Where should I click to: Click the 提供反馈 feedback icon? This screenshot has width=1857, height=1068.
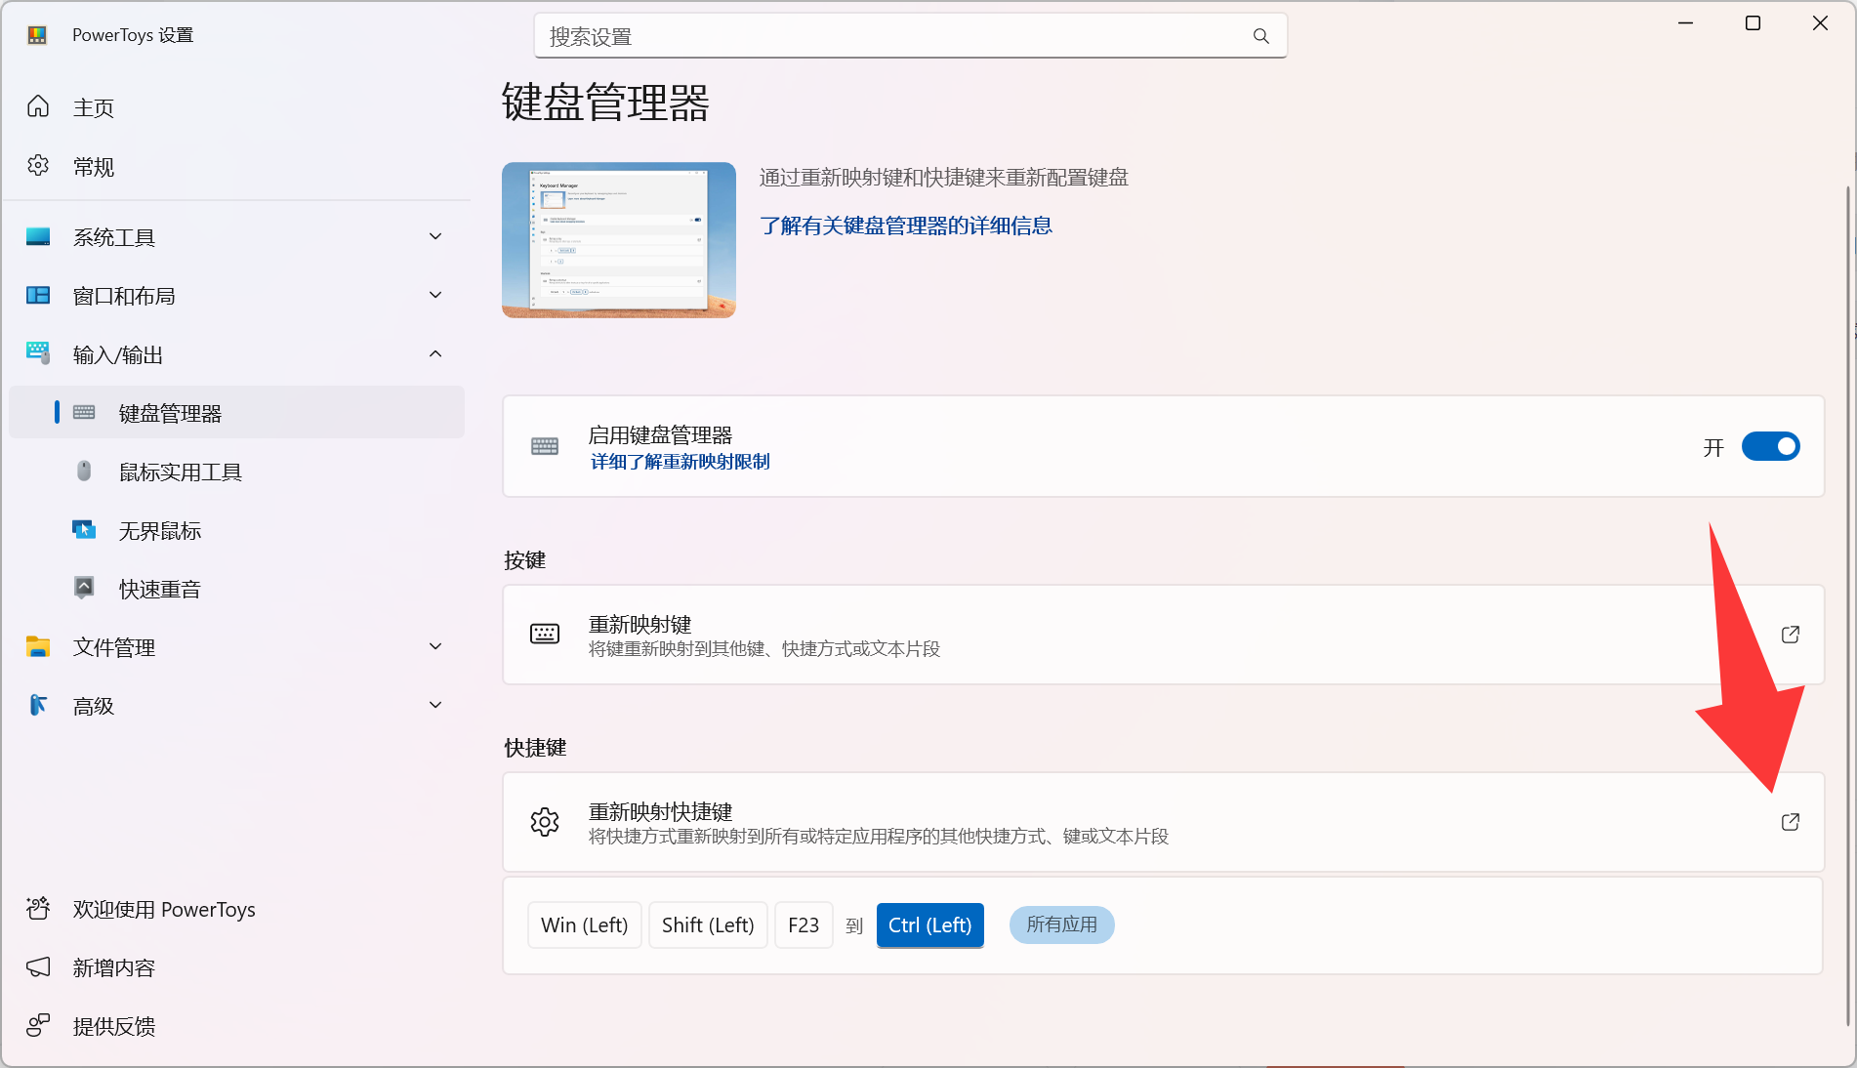pyautogui.click(x=38, y=1025)
